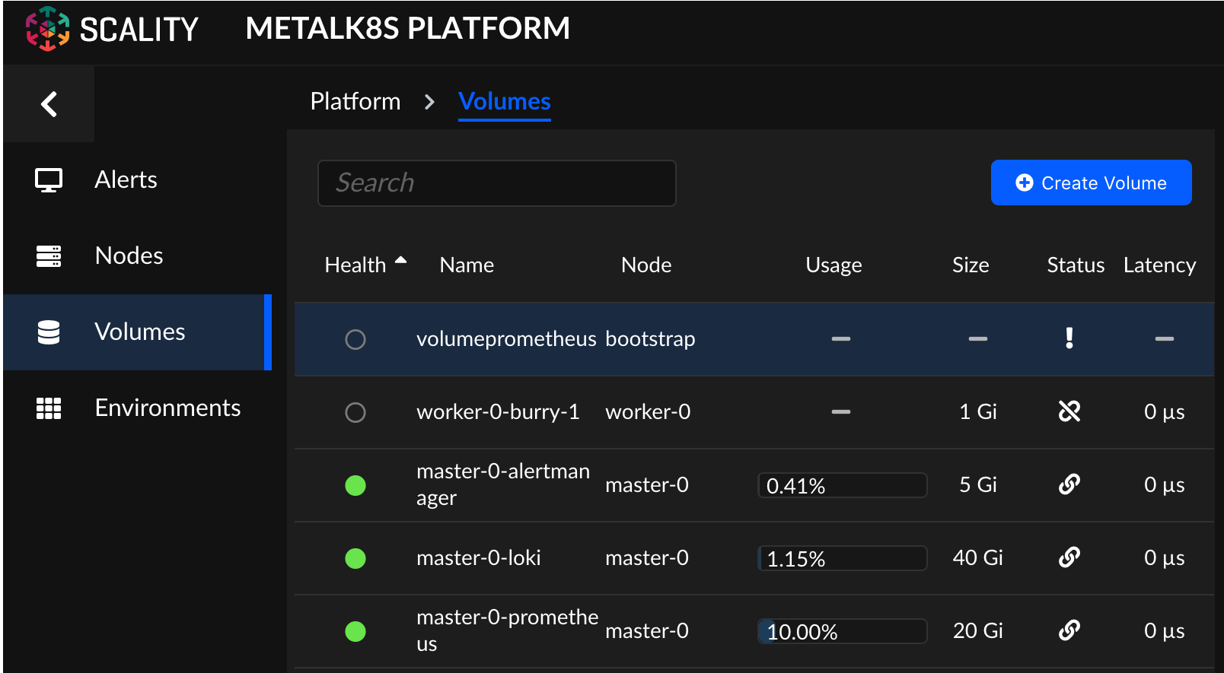The width and height of the screenshot is (1224, 673).
Task: Click the link status icon for master-0-alertmanager
Action: coord(1069,484)
